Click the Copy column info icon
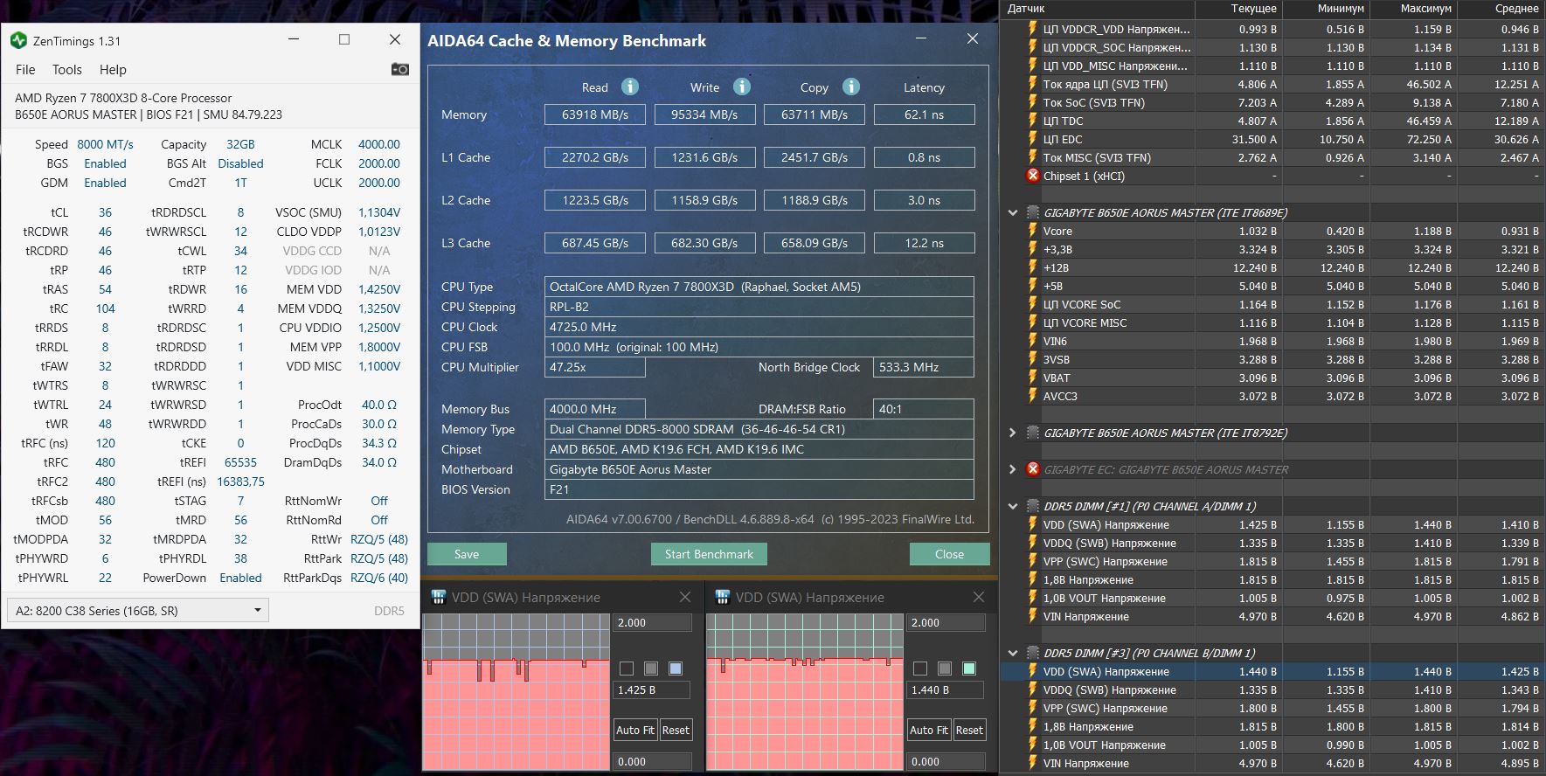This screenshot has width=1546, height=776. pyautogui.click(x=850, y=87)
